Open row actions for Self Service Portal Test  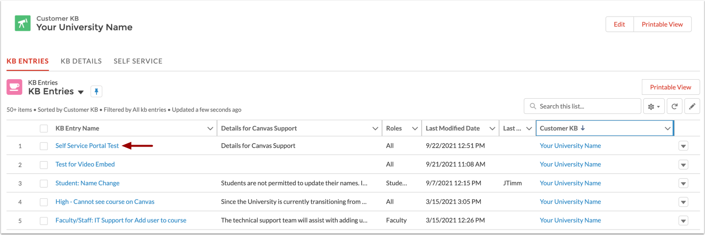[683, 146]
